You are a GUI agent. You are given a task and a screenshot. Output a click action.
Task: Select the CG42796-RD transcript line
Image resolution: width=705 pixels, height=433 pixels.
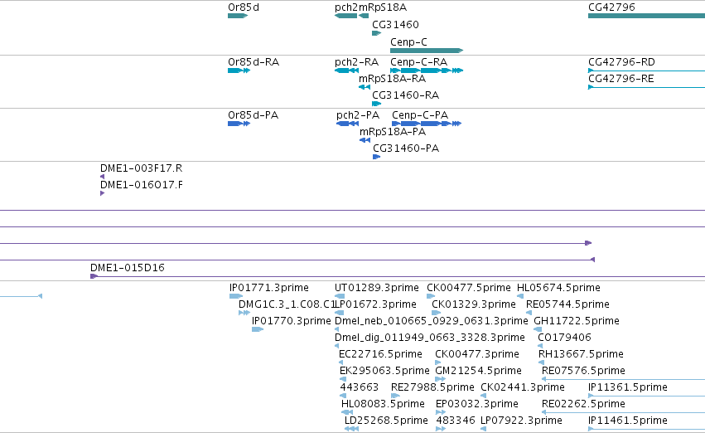(646, 71)
